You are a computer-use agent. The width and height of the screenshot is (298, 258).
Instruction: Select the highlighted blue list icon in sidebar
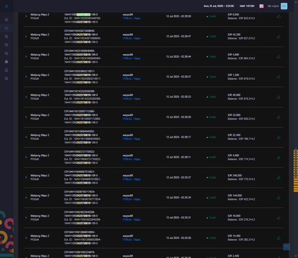[7, 28]
